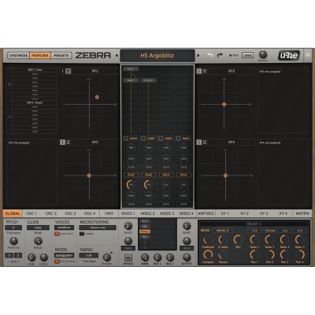Select the OSC1 Tune assignment row
This screenshot has height=315, width=315.
click(35, 70)
